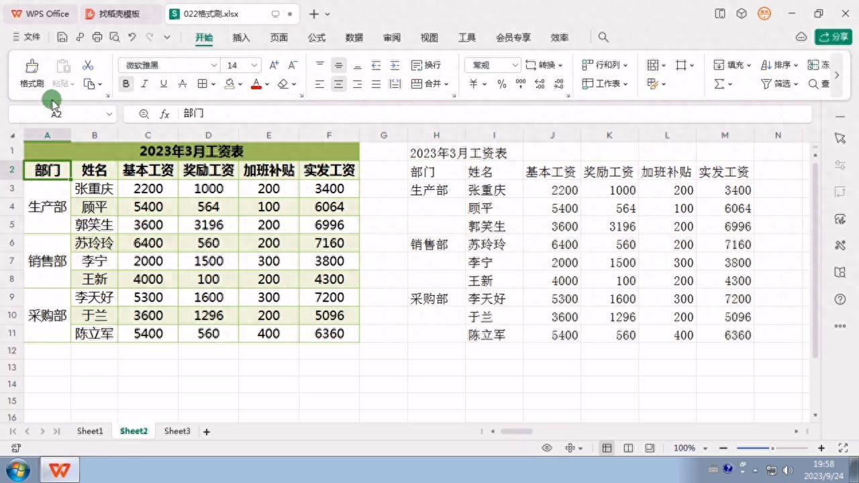Toggle top vertical alignment
This screenshot has width=859, height=483.
[320, 65]
